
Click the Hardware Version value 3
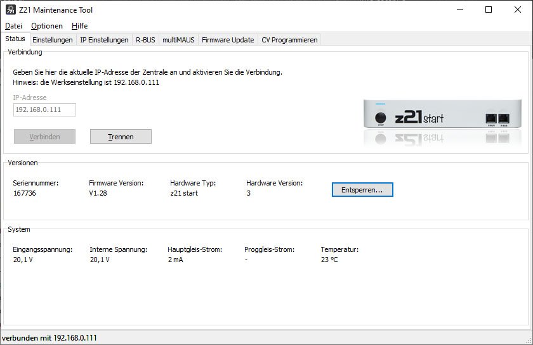point(249,193)
